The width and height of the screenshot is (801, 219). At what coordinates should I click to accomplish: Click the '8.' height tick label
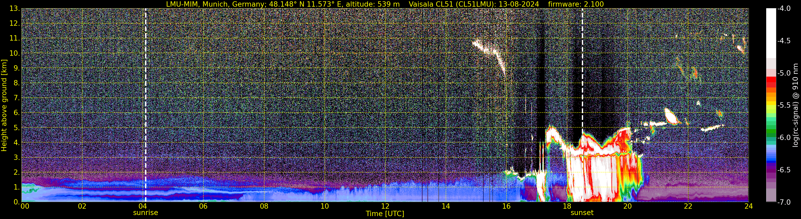click(x=16, y=83)
